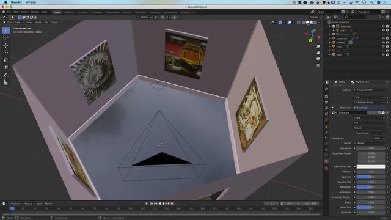The image size is (391, 220).
Task: Choose the Annotate tool
Action: pyautogui.click(x=5, y=75)
